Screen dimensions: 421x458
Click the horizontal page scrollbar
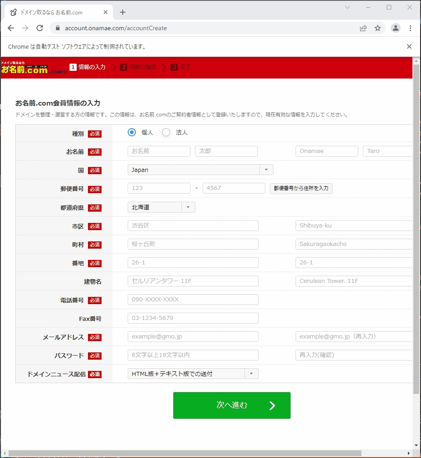point(185,453)
